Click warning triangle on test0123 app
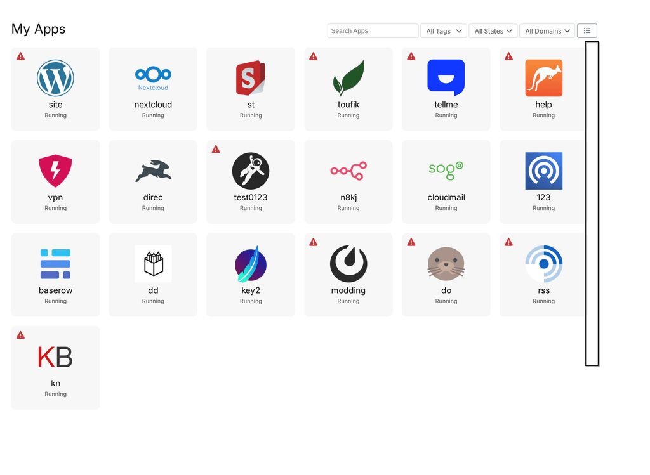 (216, 150)
